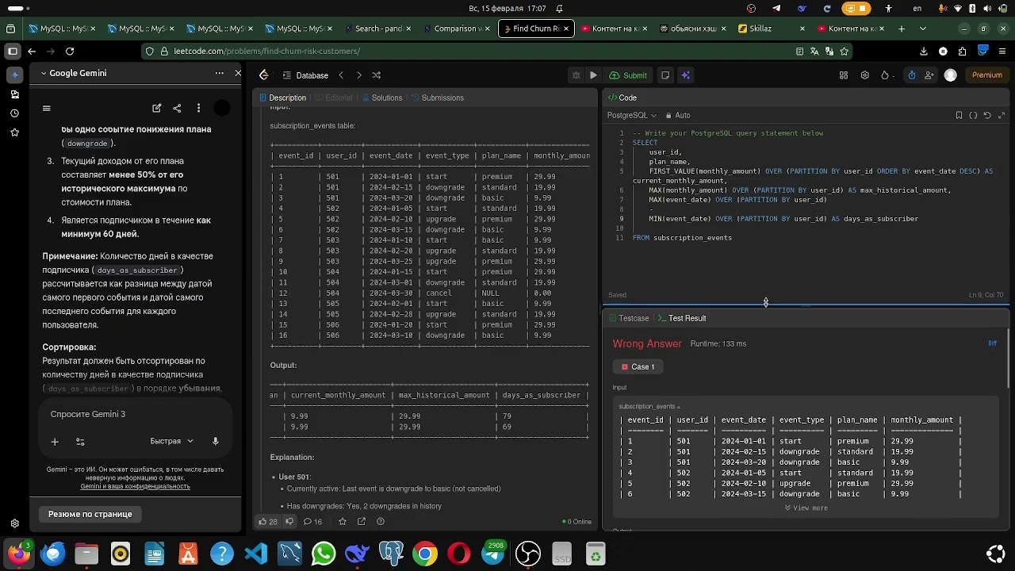Viewport: 1015px width, 571px height.
Task: Open WhatsApp from the dock
Action: 324,553
